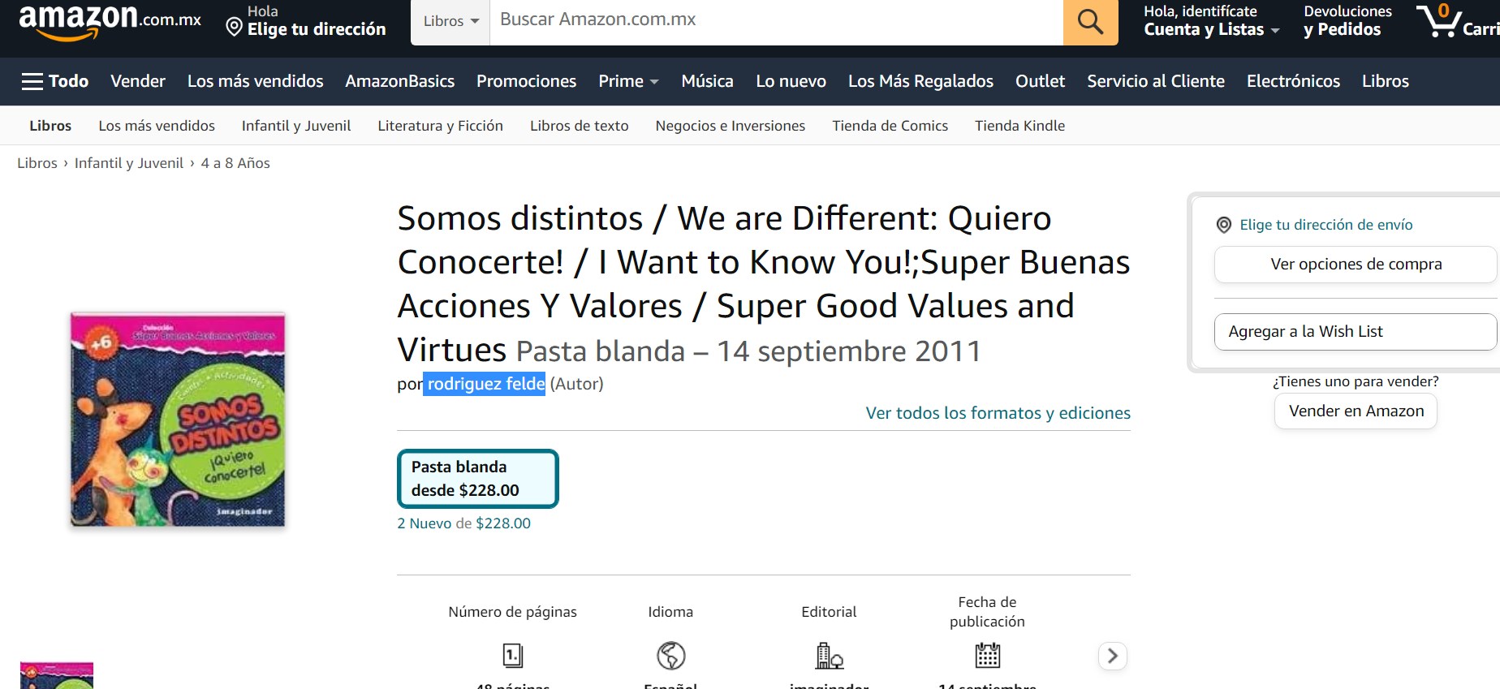1500x689 pixels.
Task: Click Infantil y Juvenil breadcrumb link
Action: (x=129, y=163)
